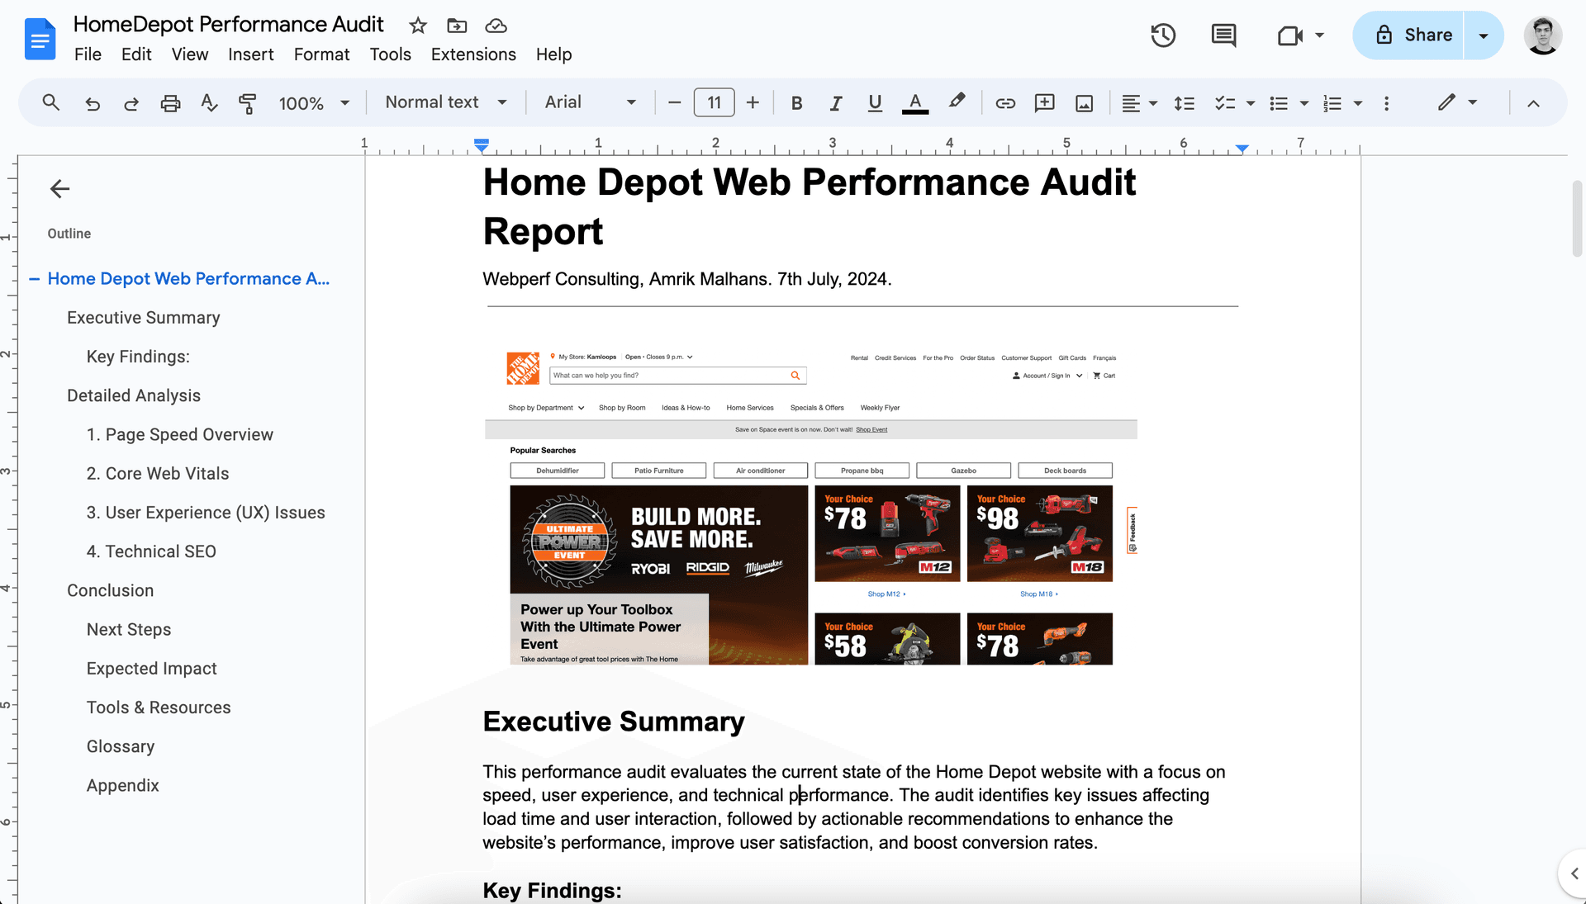Open the comments panel icon
Image resolution: width=1586 pixels, height=904 pixels.
(1223, 35)
